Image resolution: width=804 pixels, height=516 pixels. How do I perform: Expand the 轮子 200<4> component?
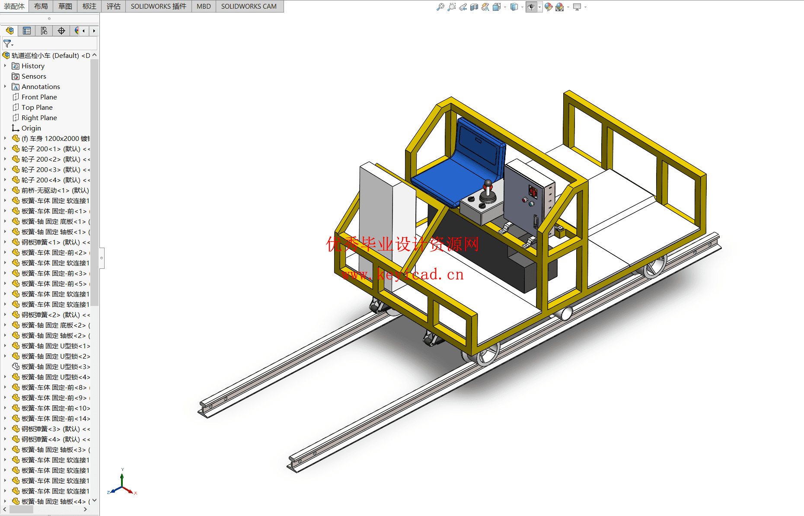(x=5, y=180)
